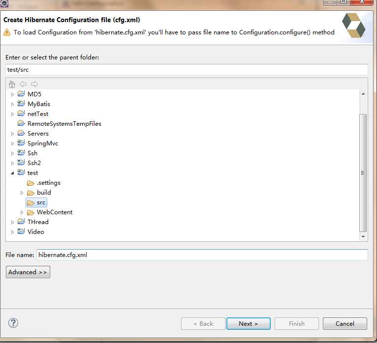
Task: Select the RemoteSystemsTempFiles label
Action: point(64,124)
